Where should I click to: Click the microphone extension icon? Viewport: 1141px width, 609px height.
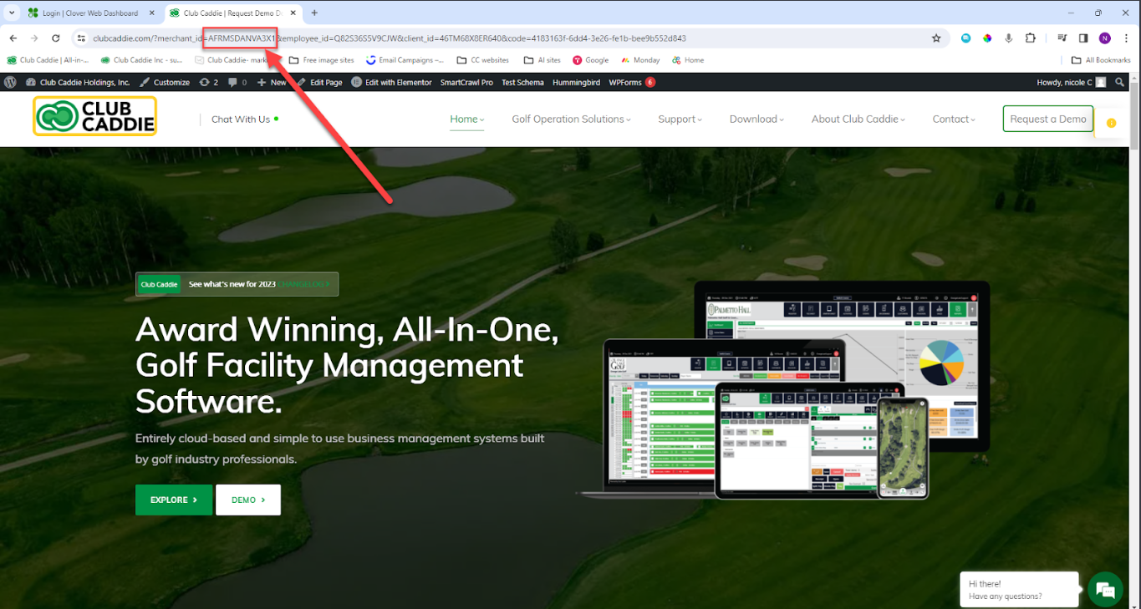point(1009,38)
